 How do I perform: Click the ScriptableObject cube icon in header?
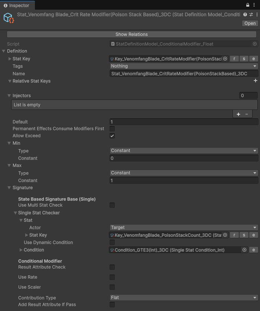tap(9, 18)
